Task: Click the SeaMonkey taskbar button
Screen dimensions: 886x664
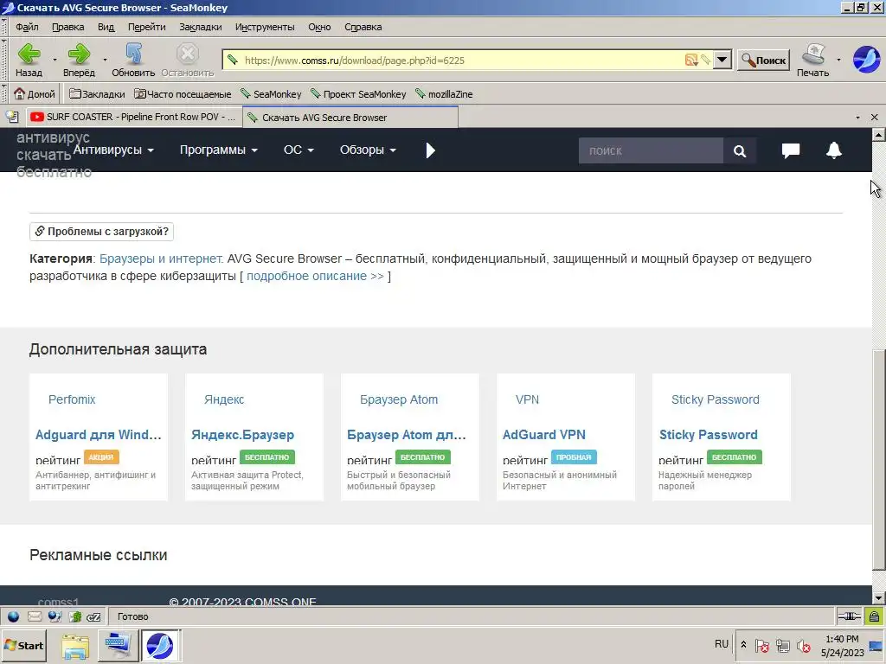Action: 160,645
